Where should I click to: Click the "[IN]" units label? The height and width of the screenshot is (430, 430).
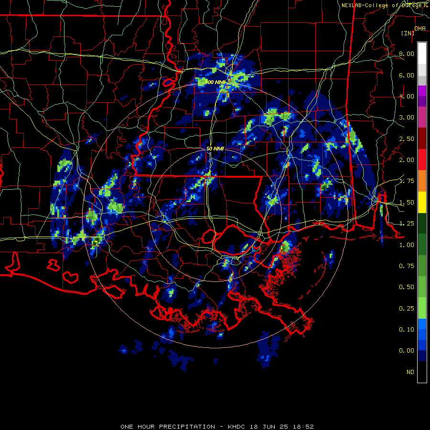point(408,33)
